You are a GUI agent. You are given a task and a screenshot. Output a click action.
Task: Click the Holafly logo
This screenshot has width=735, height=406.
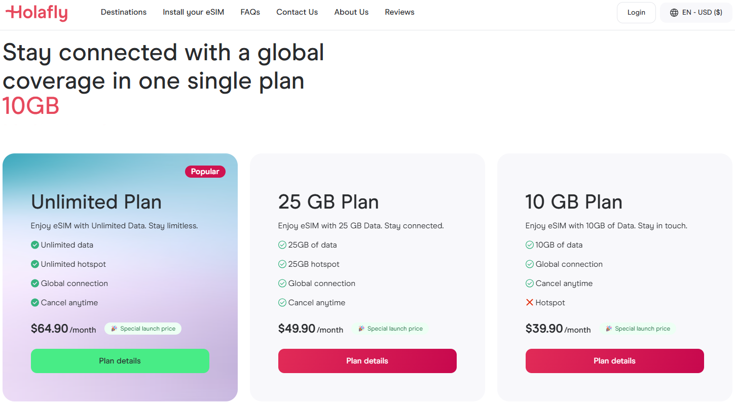point(36,13)
